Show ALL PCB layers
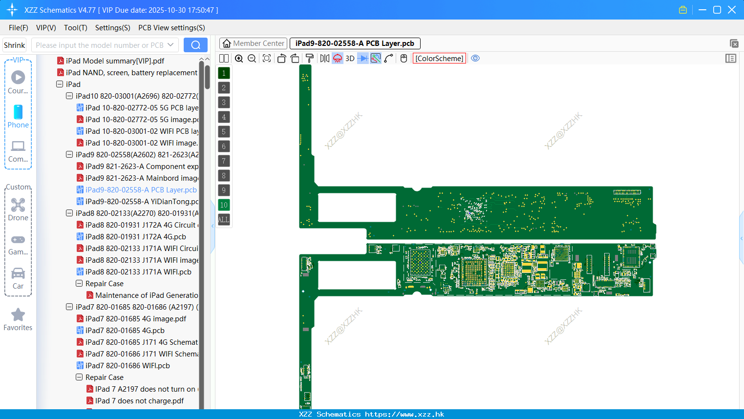 pyautogui.click(x=224, y=220)
